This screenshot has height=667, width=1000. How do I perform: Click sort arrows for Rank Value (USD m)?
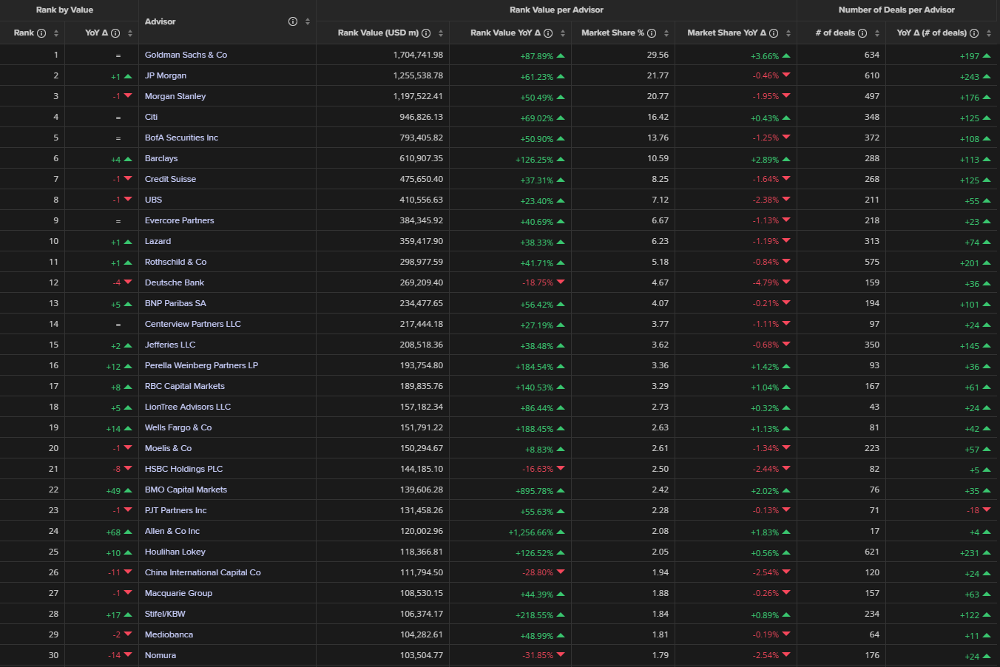[441, 33]
